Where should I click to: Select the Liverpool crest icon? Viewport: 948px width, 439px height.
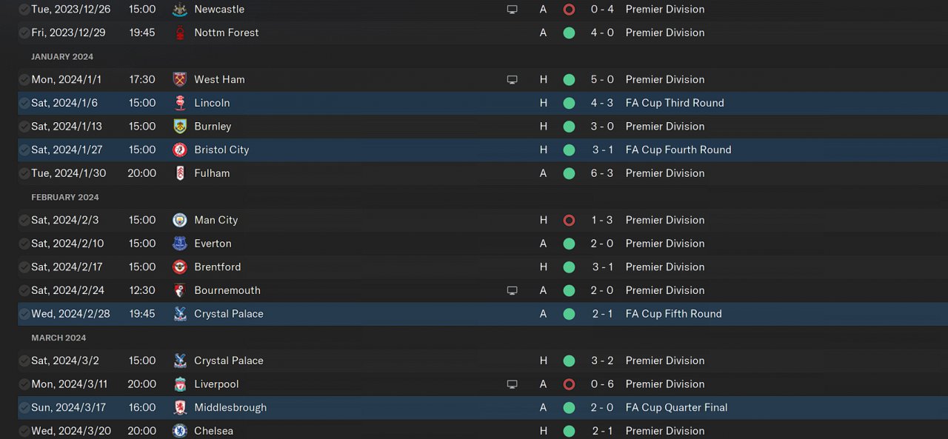click(179, 384)
